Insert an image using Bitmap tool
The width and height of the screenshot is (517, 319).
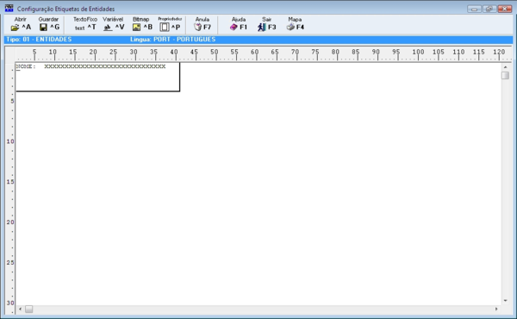tap(136, 28)
